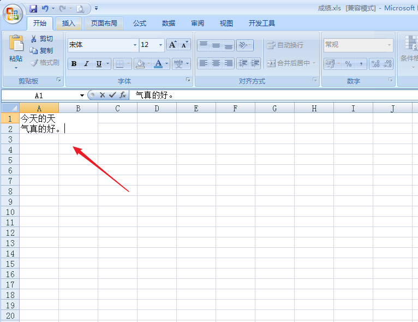The height and width of the screenshot is (322, 418).
Task: Click the 格式刷 format painter button
Action: pyautogui.click(x=45, y=63)
